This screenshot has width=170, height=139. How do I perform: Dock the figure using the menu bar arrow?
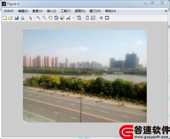(x=166, y=11)
